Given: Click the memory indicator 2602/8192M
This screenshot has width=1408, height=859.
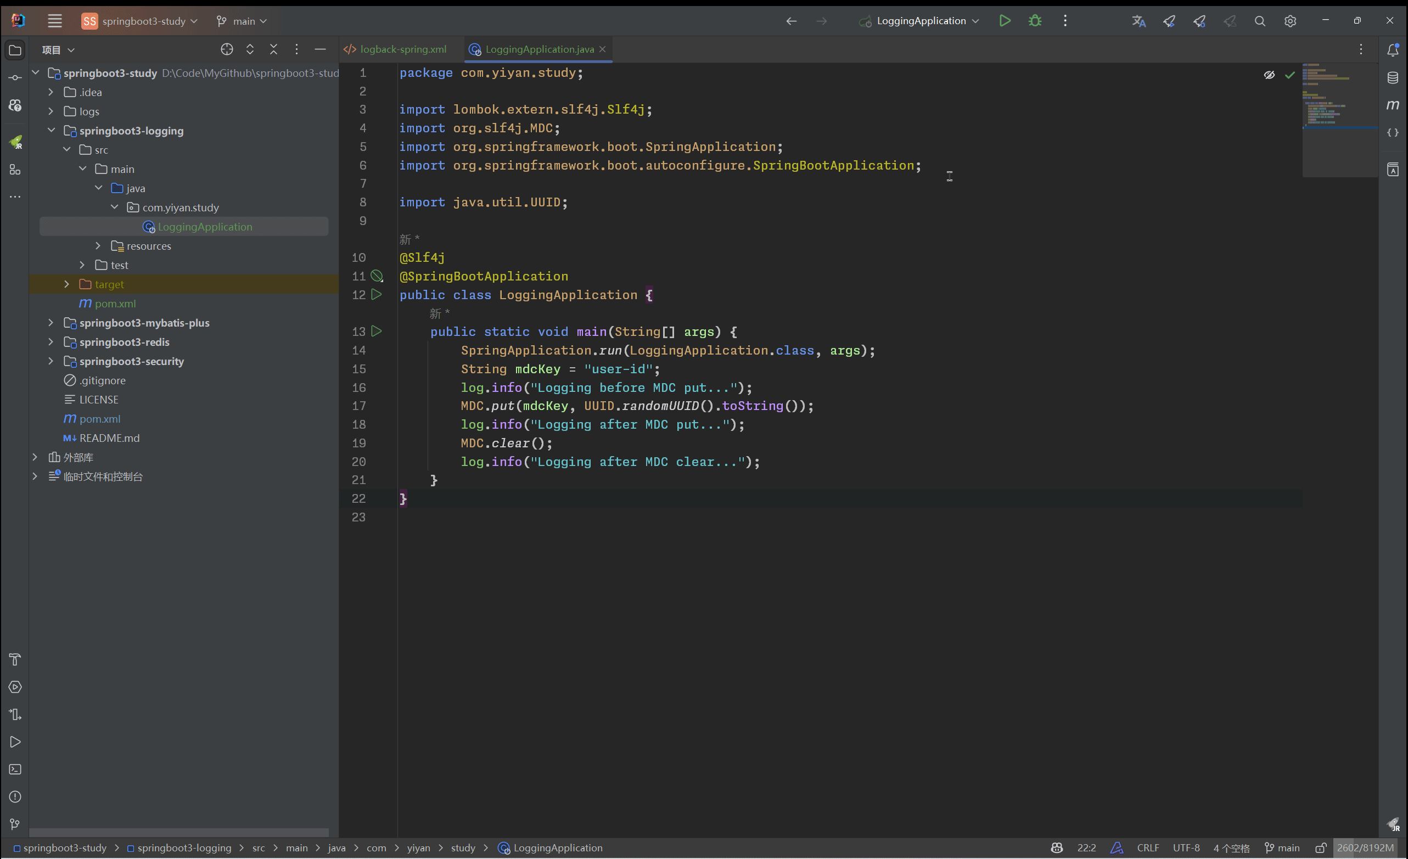Looking at the screenshot, I should [1365, 847].
